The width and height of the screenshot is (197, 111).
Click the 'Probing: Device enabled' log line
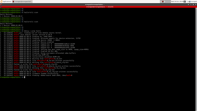[x=27, y=42]
